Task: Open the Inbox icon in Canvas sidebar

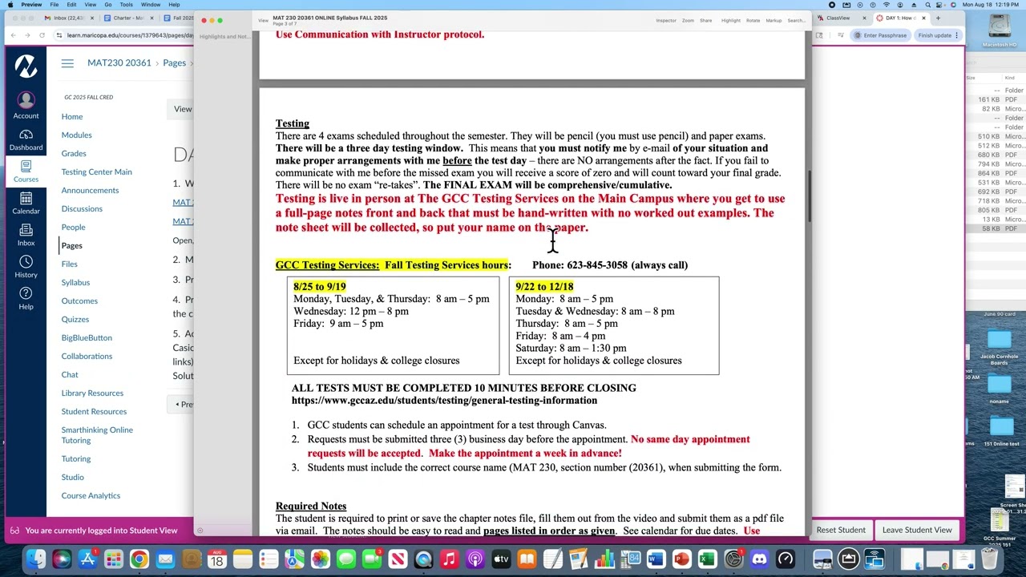Action: [x=26, y=235]
